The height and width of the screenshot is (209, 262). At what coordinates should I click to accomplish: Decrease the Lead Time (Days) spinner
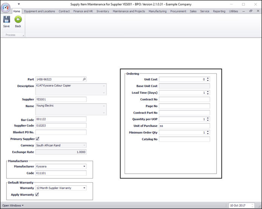pos(208,94)
